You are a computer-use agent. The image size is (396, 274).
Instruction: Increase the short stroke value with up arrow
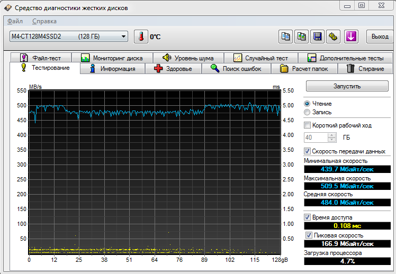pos(331,135)
